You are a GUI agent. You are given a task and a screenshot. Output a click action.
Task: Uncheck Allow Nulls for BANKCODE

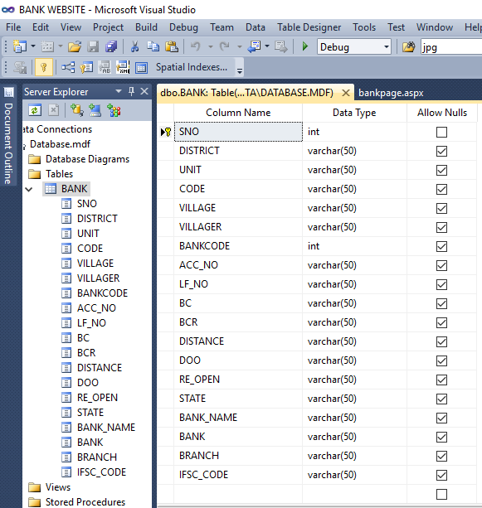click(441, 247)
